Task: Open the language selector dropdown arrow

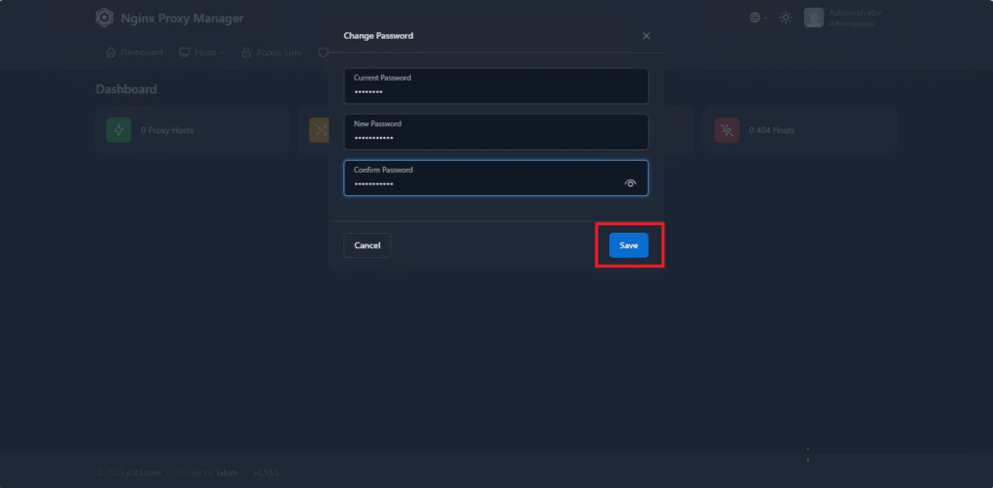Action: tap(765, 18)
